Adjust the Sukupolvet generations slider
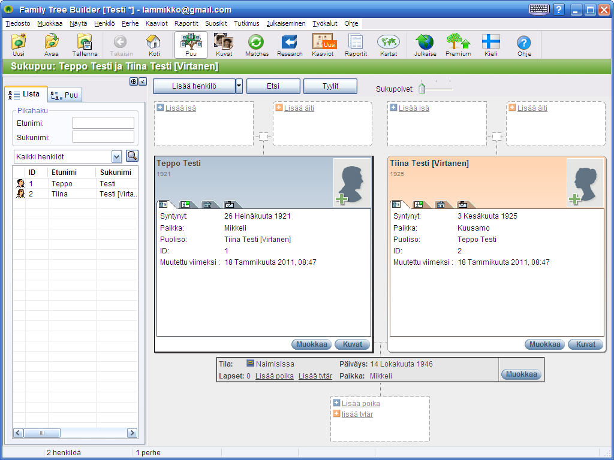 [x=422, y=87]
